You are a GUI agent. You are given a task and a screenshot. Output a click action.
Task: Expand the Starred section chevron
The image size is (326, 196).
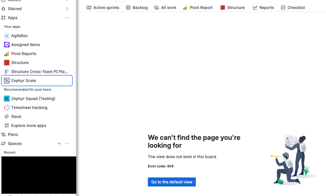(x=67, y=8)
